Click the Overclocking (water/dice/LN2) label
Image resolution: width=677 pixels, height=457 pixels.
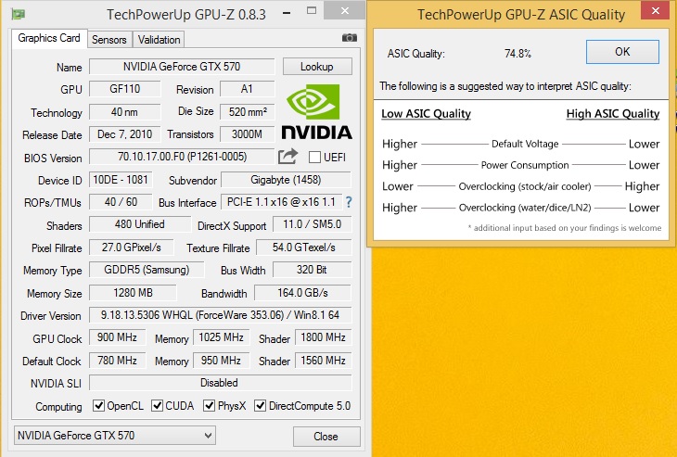(x=525, y=208)
